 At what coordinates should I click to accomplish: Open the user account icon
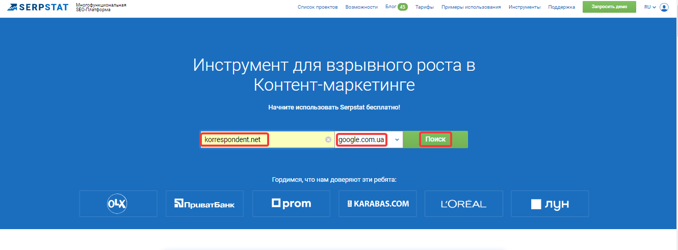coord(664,7)
